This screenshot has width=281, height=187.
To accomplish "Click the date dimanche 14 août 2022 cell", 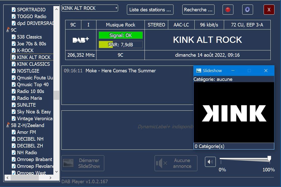I will pyautogui.click(x=207, y=55).
